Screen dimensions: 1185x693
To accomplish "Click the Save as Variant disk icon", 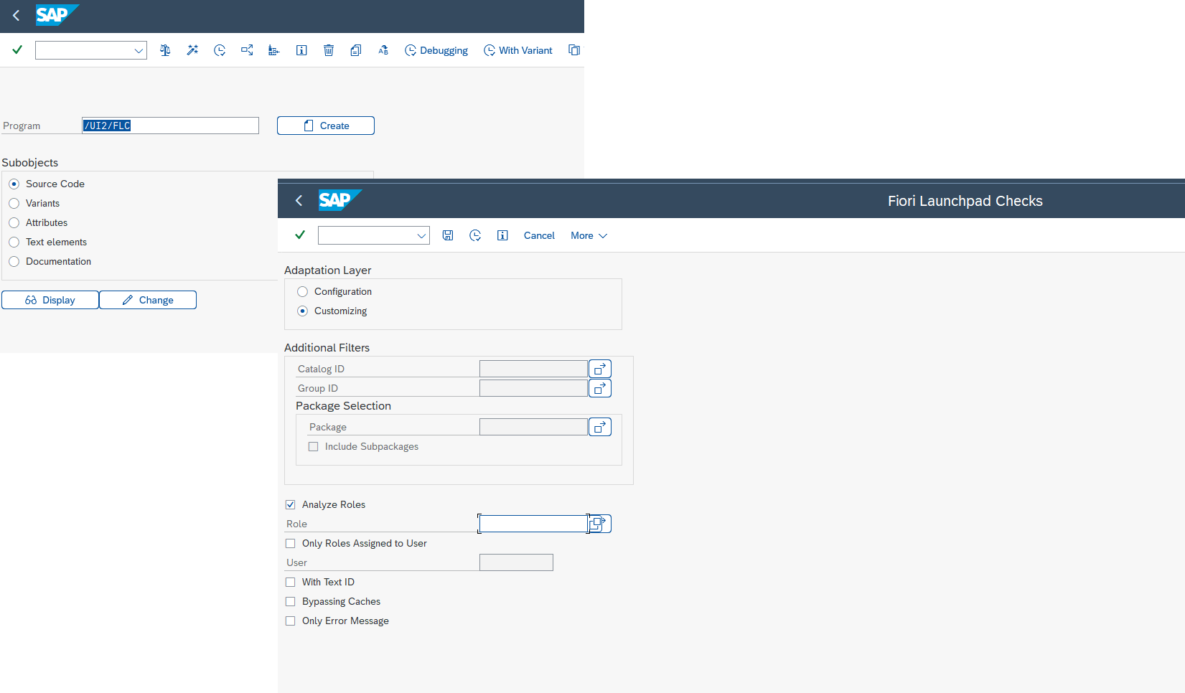I will tap(448, 235).
